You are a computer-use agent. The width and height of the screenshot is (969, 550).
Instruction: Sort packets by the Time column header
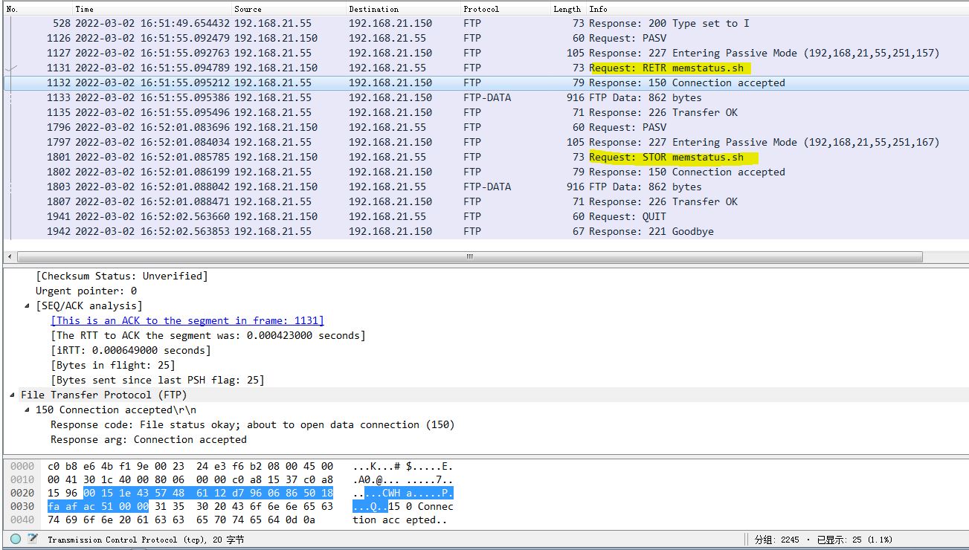(152, 9)
